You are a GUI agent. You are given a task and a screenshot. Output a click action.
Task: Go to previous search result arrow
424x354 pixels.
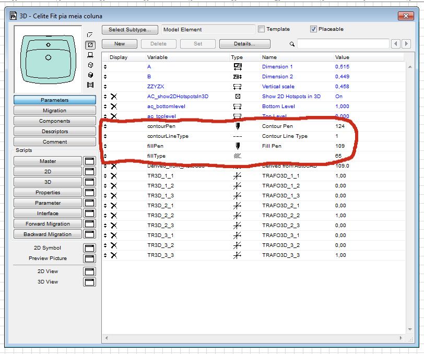click(396, 44)
